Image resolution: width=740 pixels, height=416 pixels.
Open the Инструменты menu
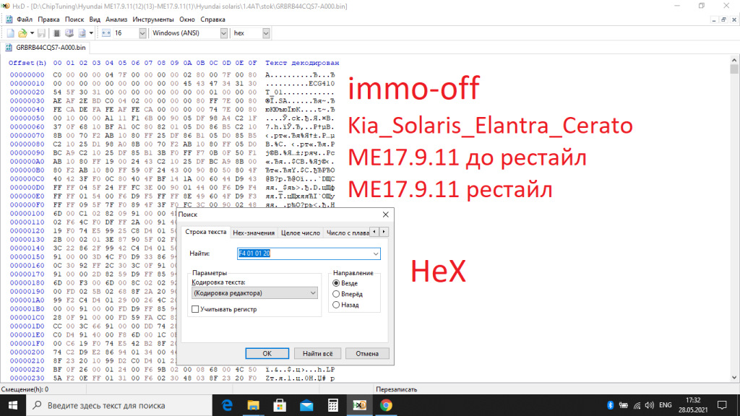(153, 19)
